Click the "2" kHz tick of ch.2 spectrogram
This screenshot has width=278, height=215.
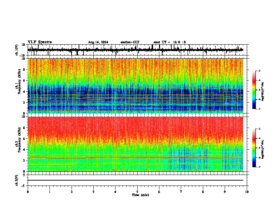coord(24,161)
